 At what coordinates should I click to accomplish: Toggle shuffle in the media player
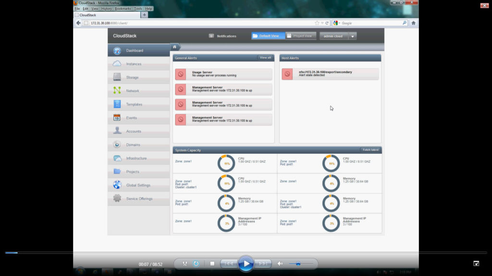(x=185, y=264)
